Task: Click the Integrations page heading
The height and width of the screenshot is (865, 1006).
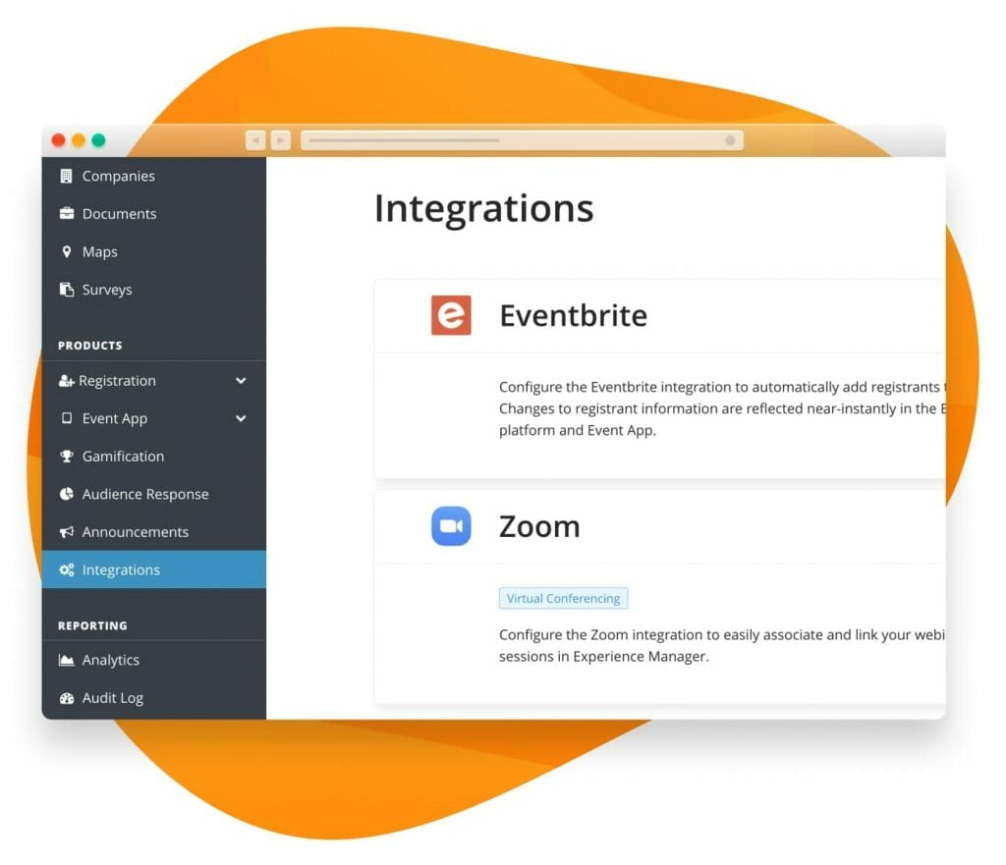Action: click(x=483, y=209)
